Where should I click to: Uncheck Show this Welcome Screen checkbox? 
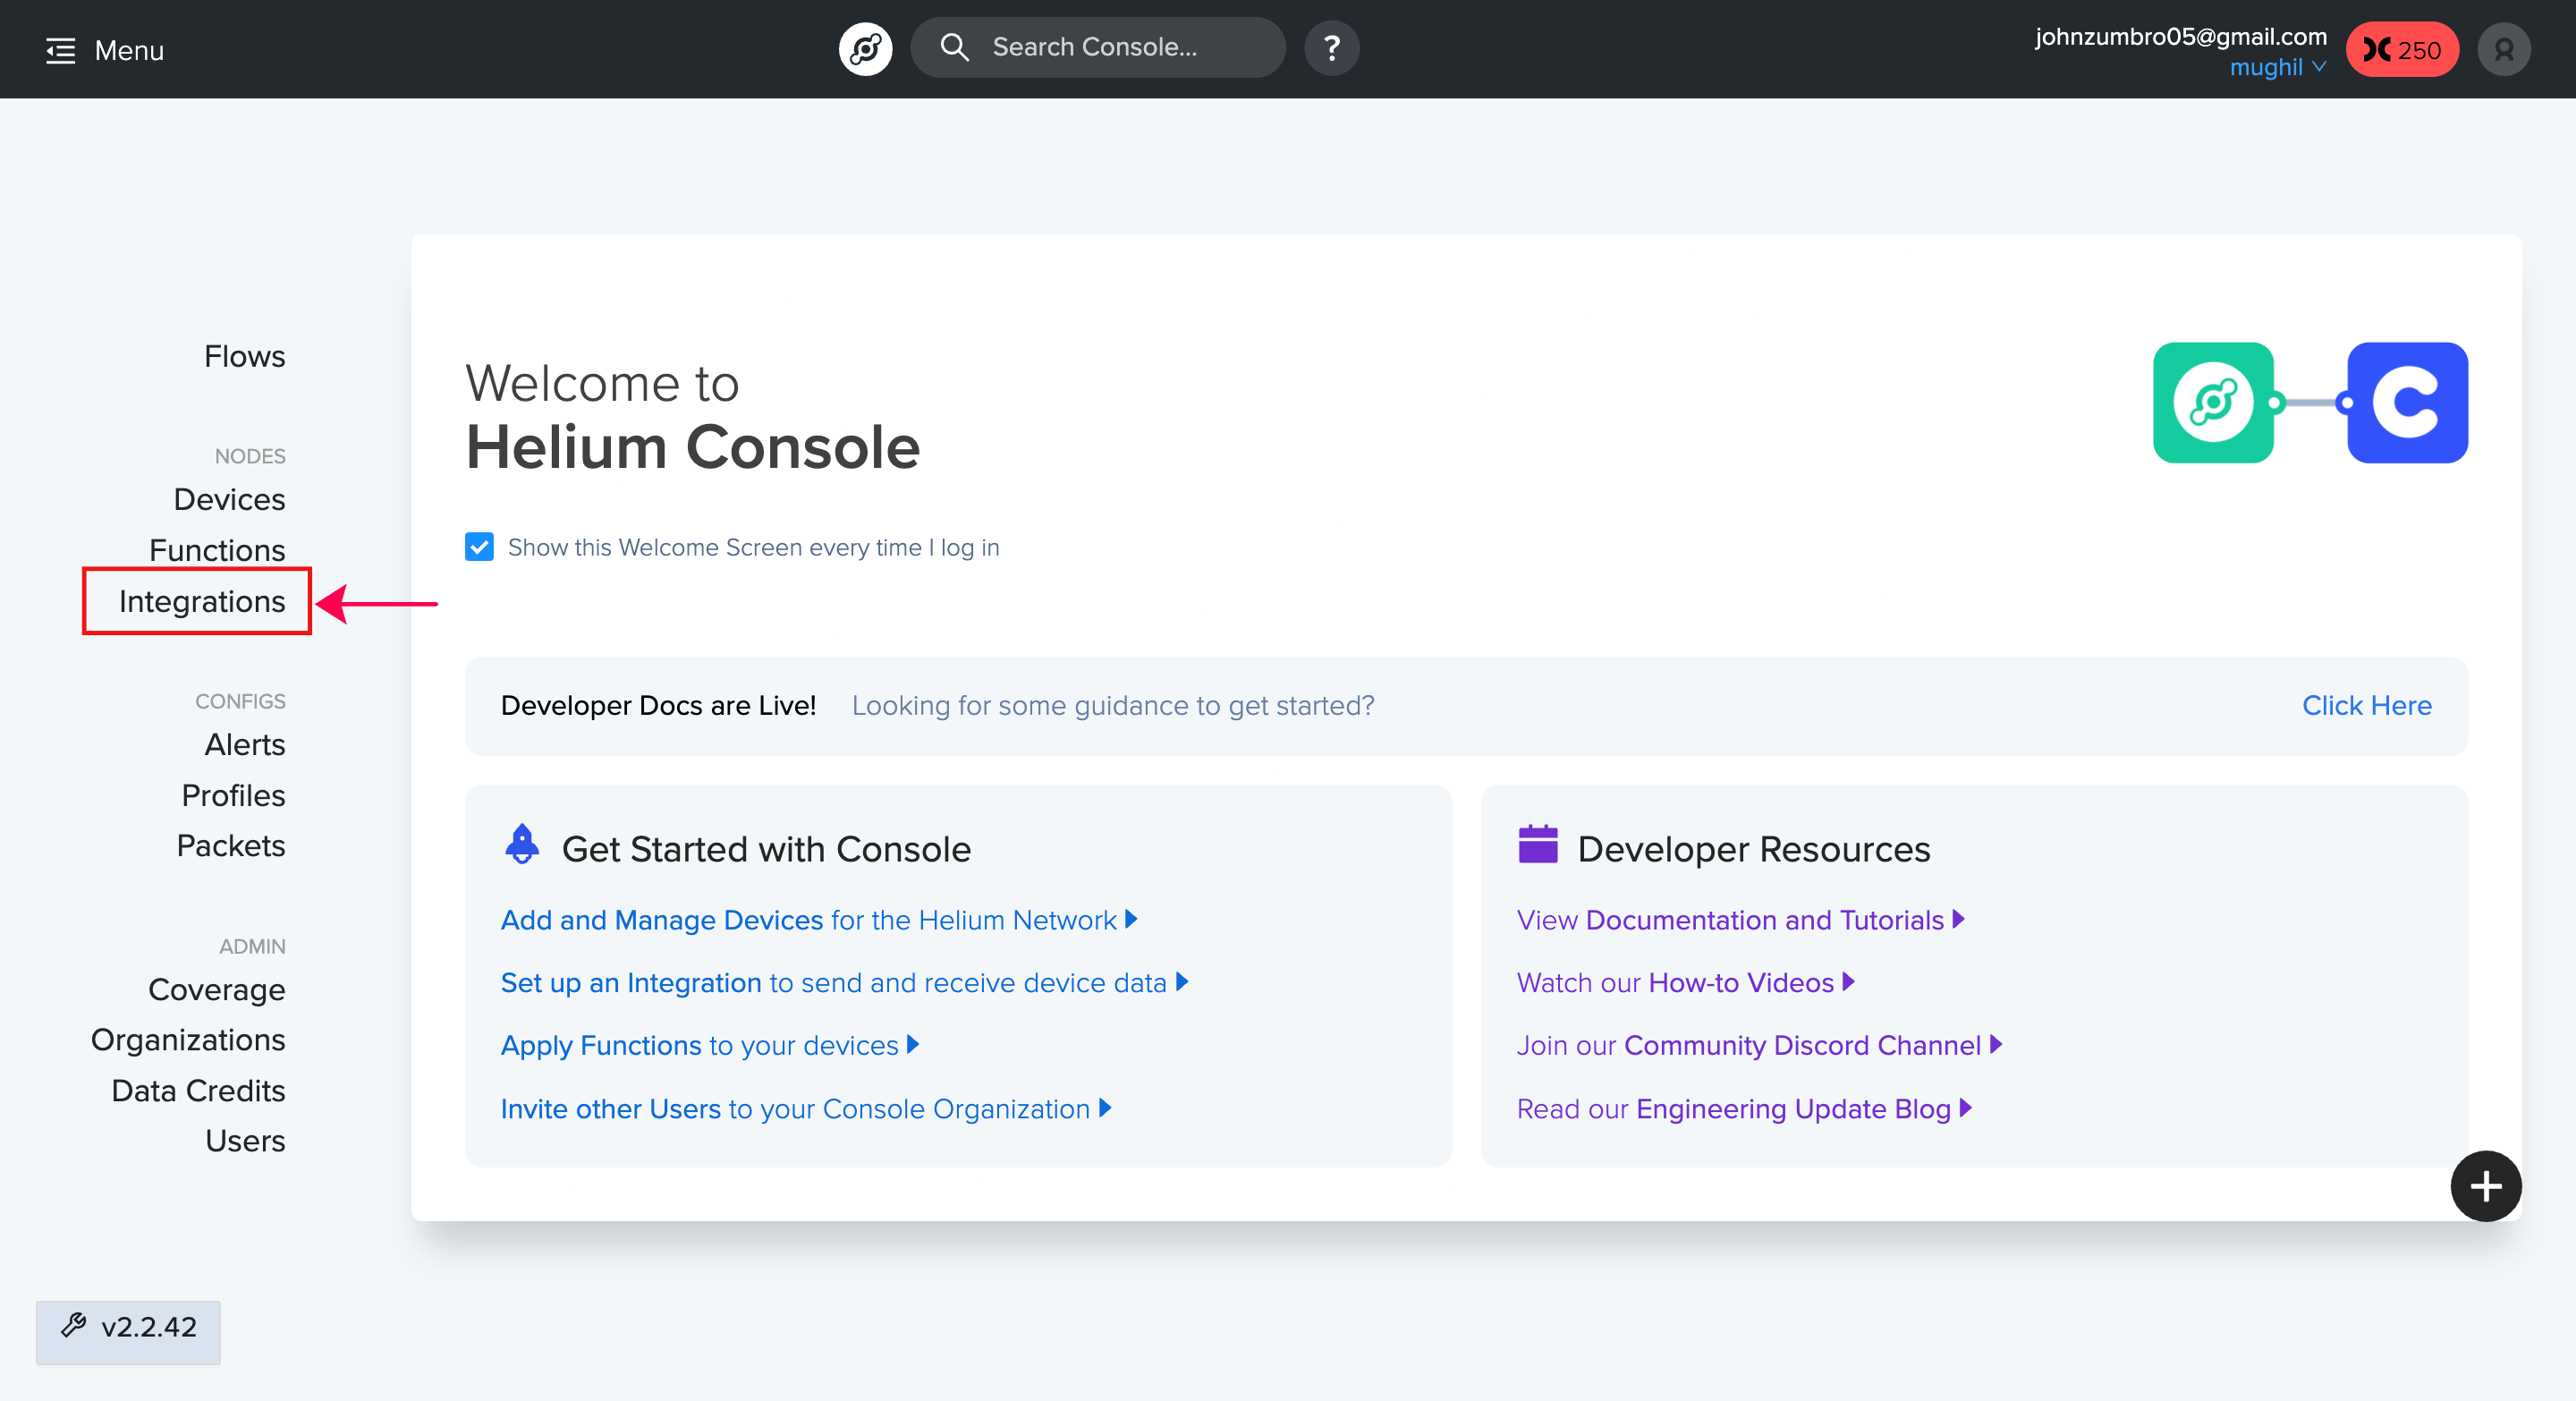[x=479, y=547]
